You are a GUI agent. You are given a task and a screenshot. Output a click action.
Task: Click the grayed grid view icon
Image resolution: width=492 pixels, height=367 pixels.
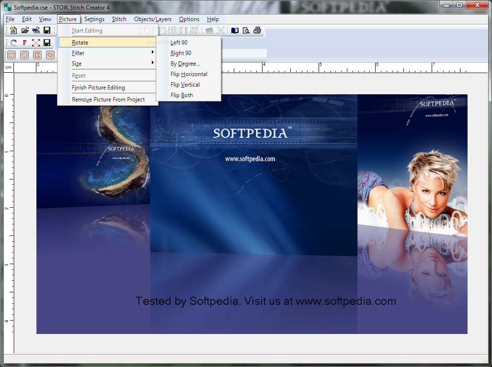tap(172, 31)
